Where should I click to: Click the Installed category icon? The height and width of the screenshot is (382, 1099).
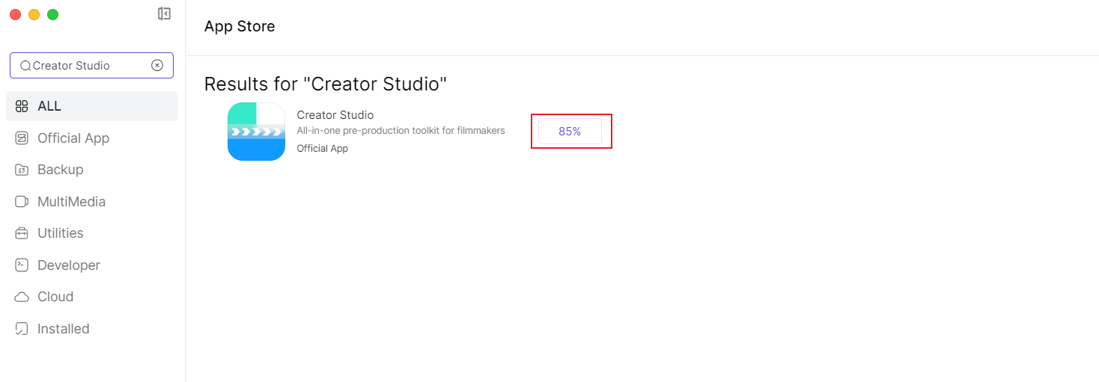22,329
